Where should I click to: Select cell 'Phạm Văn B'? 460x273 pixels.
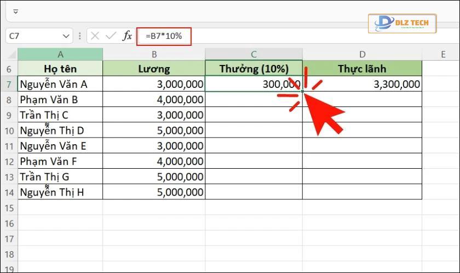(60, 99)
